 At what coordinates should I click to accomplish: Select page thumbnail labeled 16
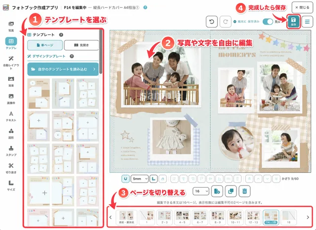coord(288,217)
